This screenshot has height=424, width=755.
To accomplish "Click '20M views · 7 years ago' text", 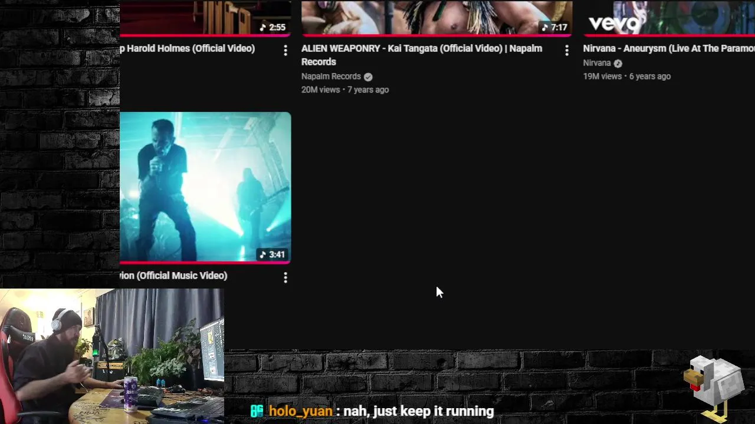I will 345,90.
